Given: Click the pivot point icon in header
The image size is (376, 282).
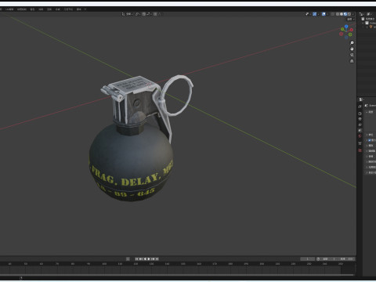Looking at the screenshot, I should click(137, 14).
